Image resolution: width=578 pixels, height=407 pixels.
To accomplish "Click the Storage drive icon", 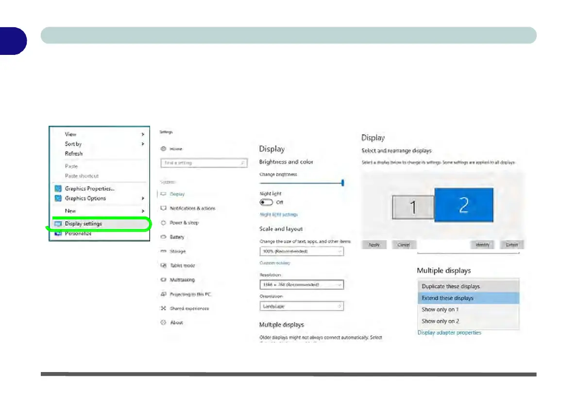I will 163,251.
